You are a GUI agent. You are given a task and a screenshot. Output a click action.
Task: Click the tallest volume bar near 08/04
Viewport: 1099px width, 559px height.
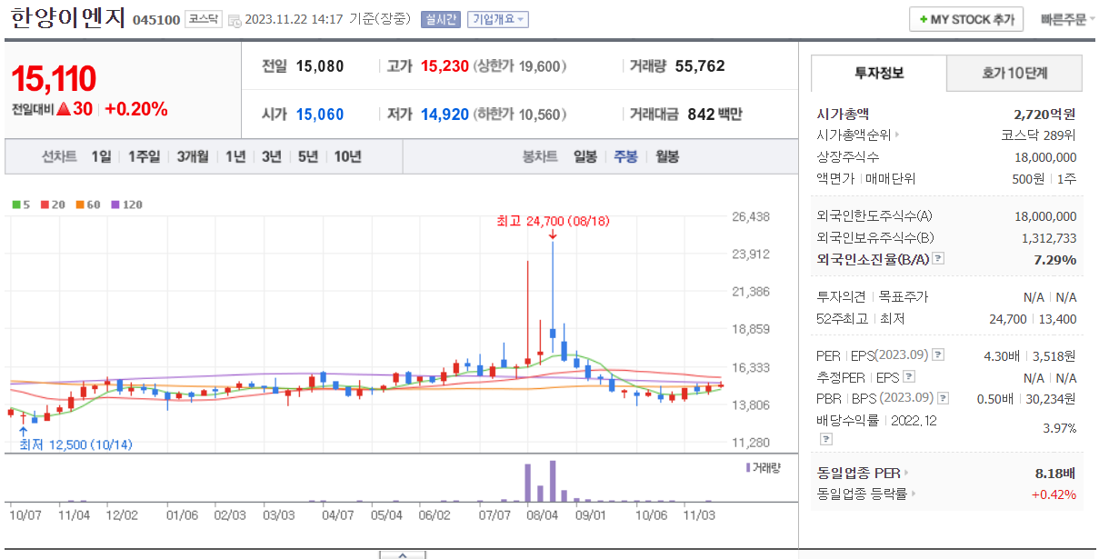pyautogui.click(x=553, y=481)
